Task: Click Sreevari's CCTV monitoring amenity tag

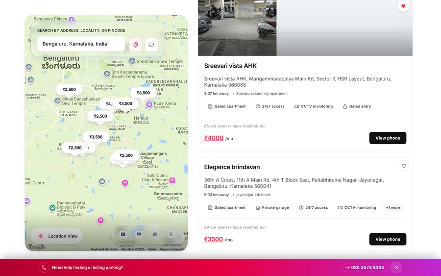Action: click(314, 106)
